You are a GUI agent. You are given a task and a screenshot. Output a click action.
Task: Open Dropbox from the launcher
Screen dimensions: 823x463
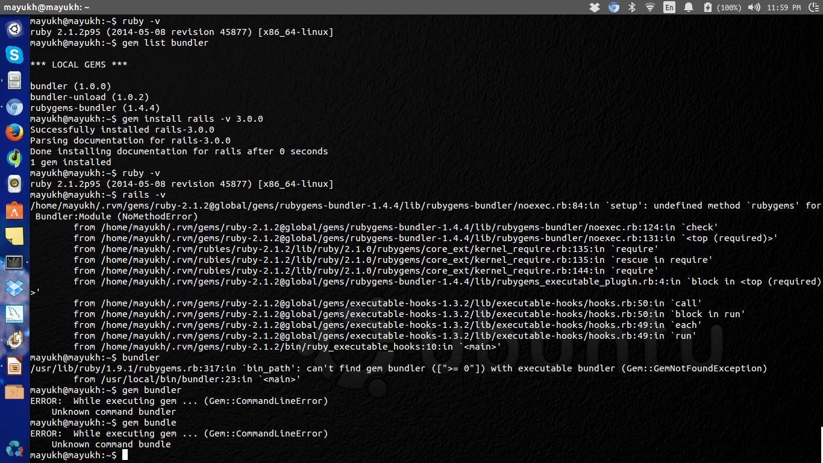[14, 288]
